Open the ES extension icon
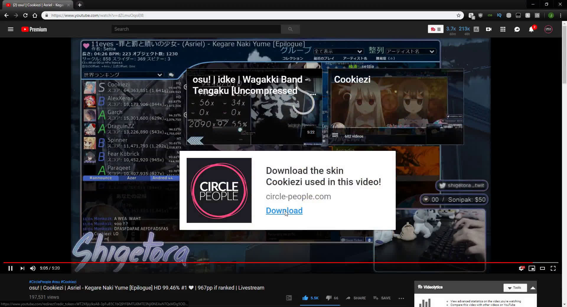The image size is (567, 307). tap(537, 15)
